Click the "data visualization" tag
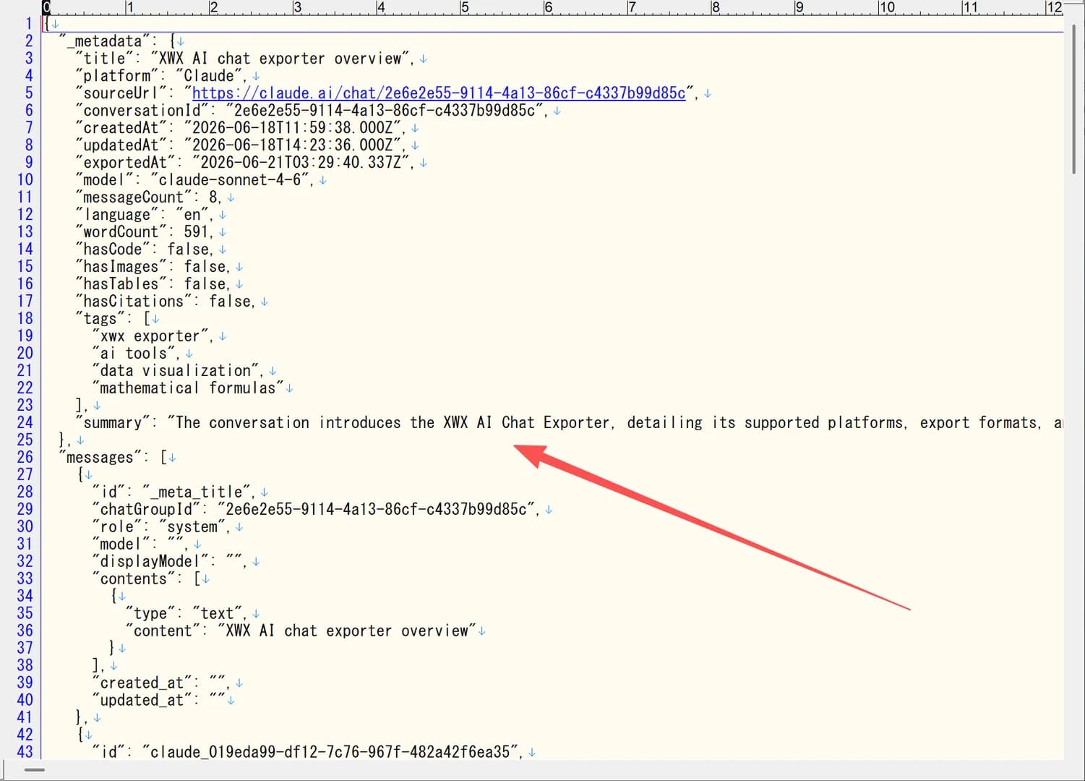The height and width of the screenshot is (781, 1085). [176, 371]
